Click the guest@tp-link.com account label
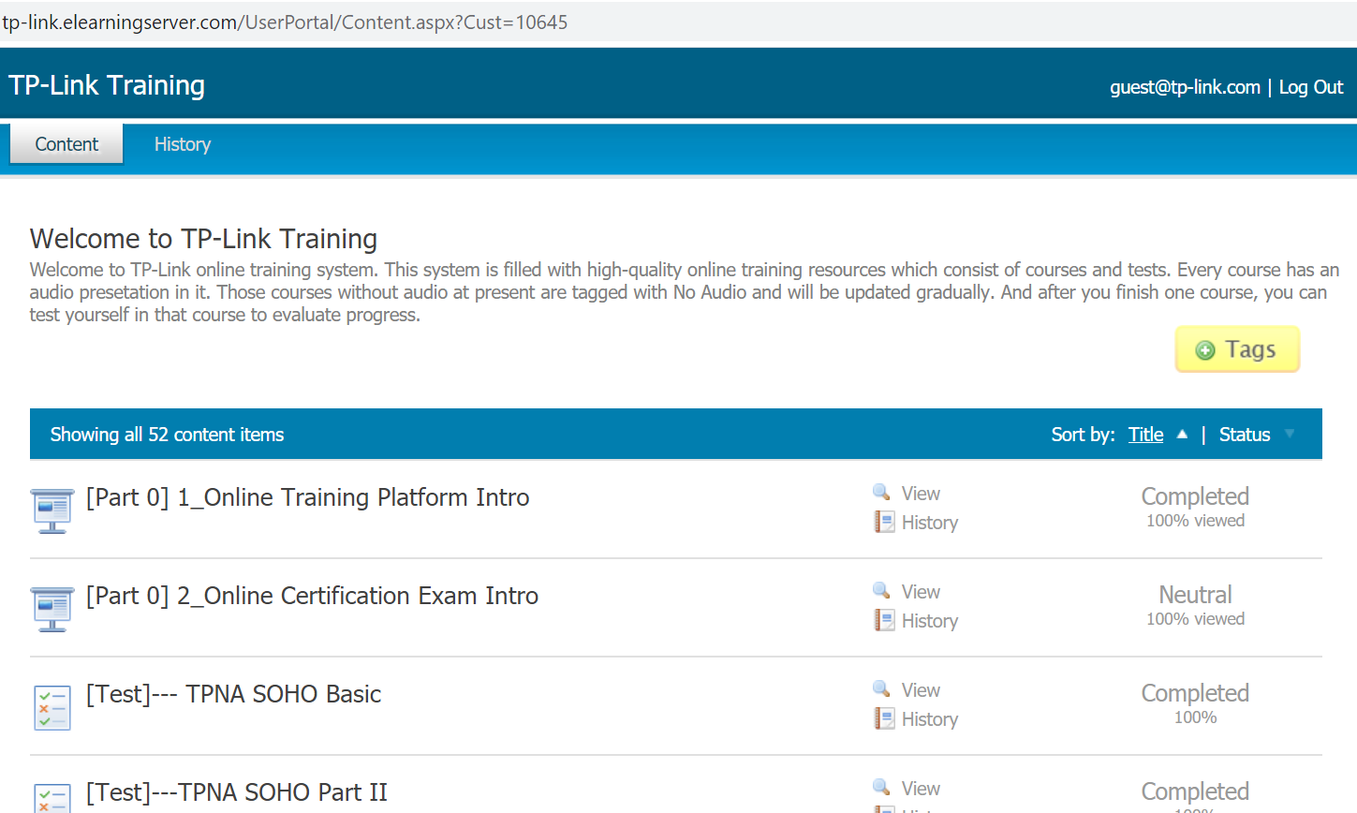1357x813 pixels. tap(1185, 87)
